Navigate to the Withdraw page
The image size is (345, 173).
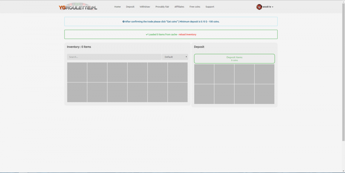pos(145,7)
